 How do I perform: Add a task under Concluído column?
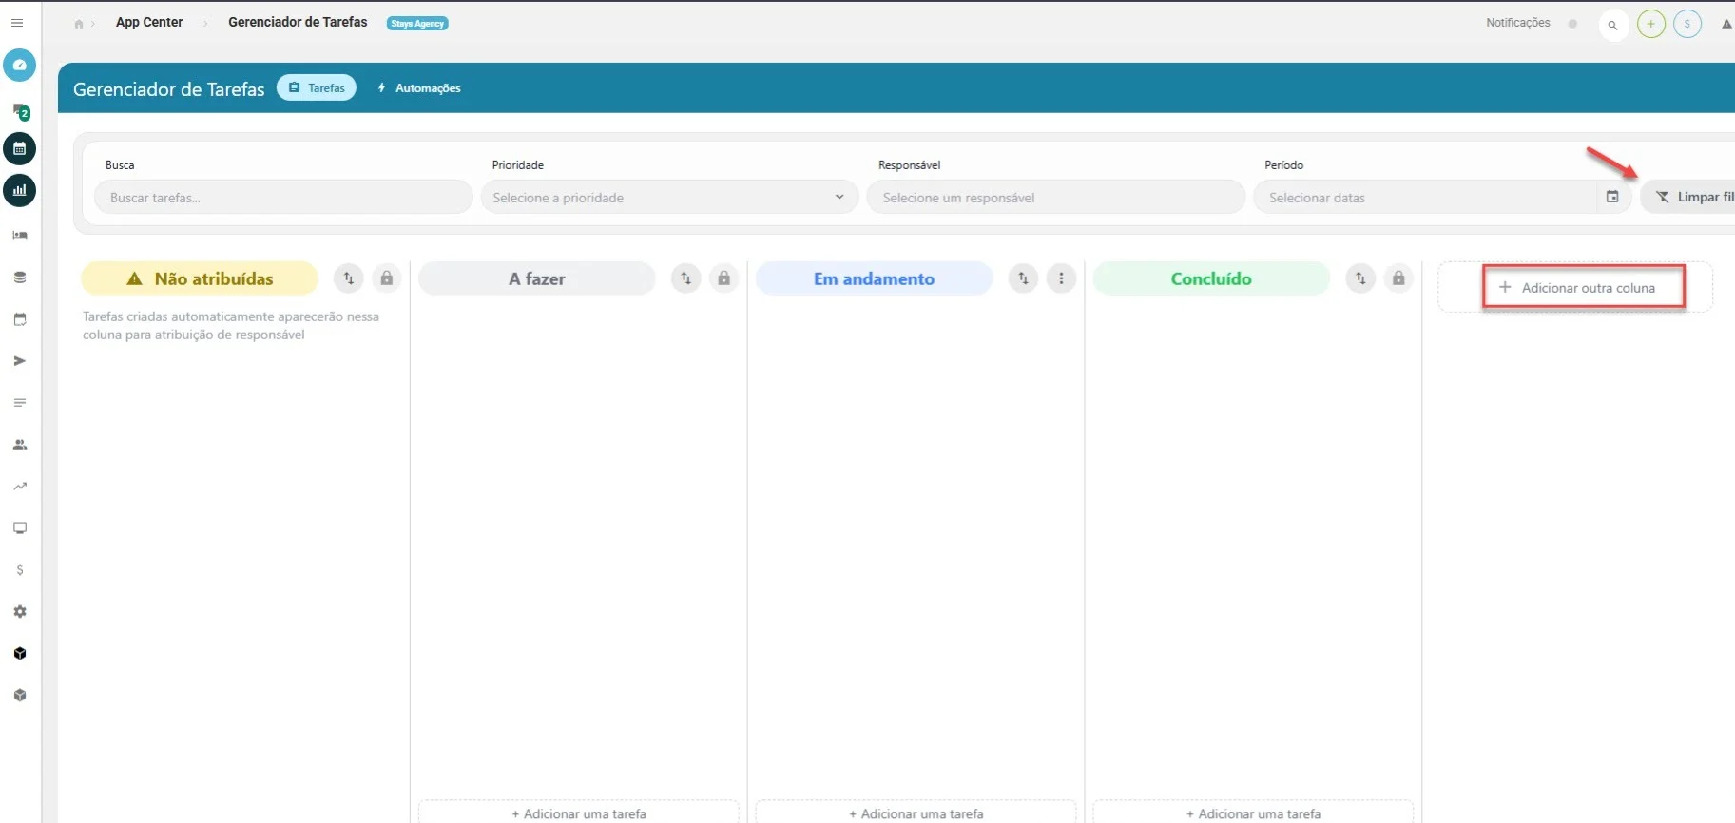pos(1253,813)
